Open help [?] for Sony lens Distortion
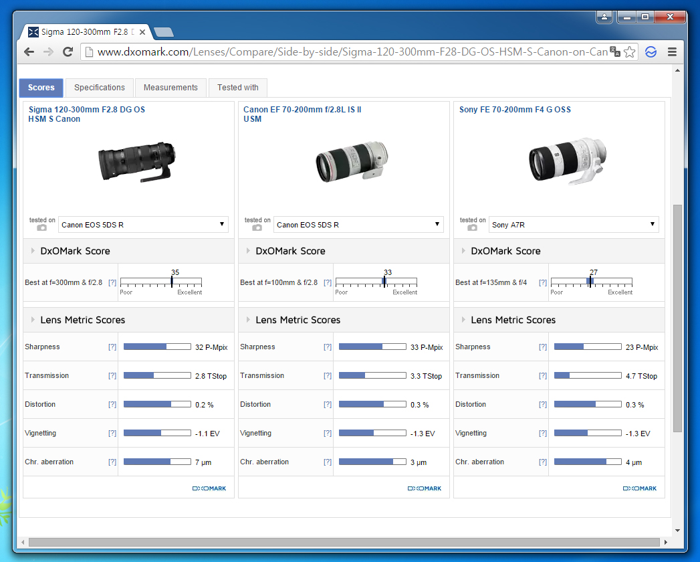Image resolution: width=700 pixels, height=562 pixels. (x=543, y=404)
